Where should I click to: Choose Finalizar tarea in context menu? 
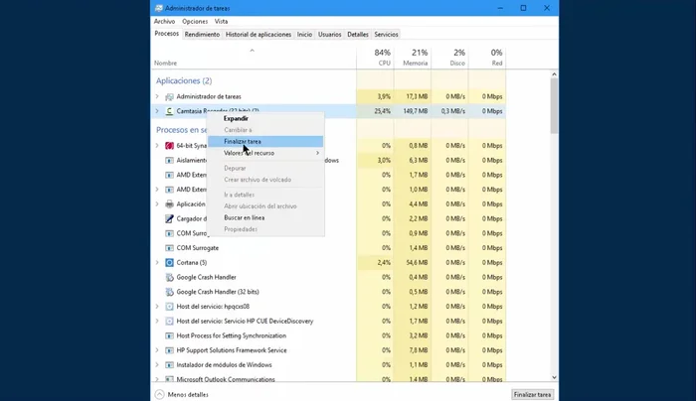tap(243, 142)
